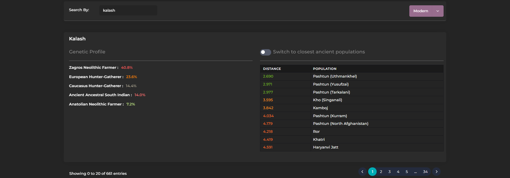Click Anatolian Neolithic Farmer label
The image size is (510, 178).
(x=96, y=104)
